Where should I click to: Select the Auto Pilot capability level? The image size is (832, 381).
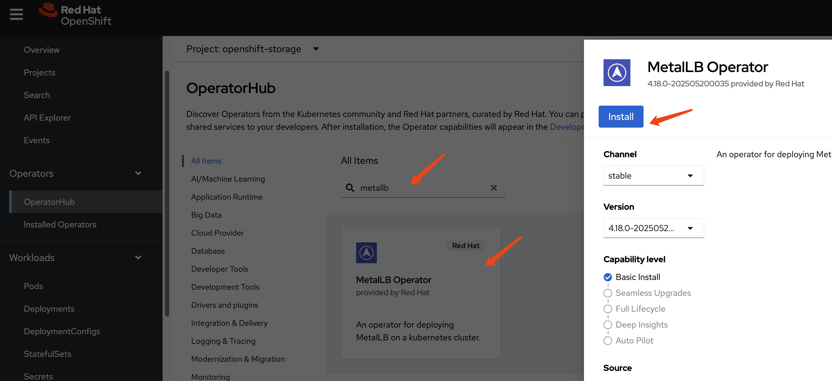click(608, 341)
